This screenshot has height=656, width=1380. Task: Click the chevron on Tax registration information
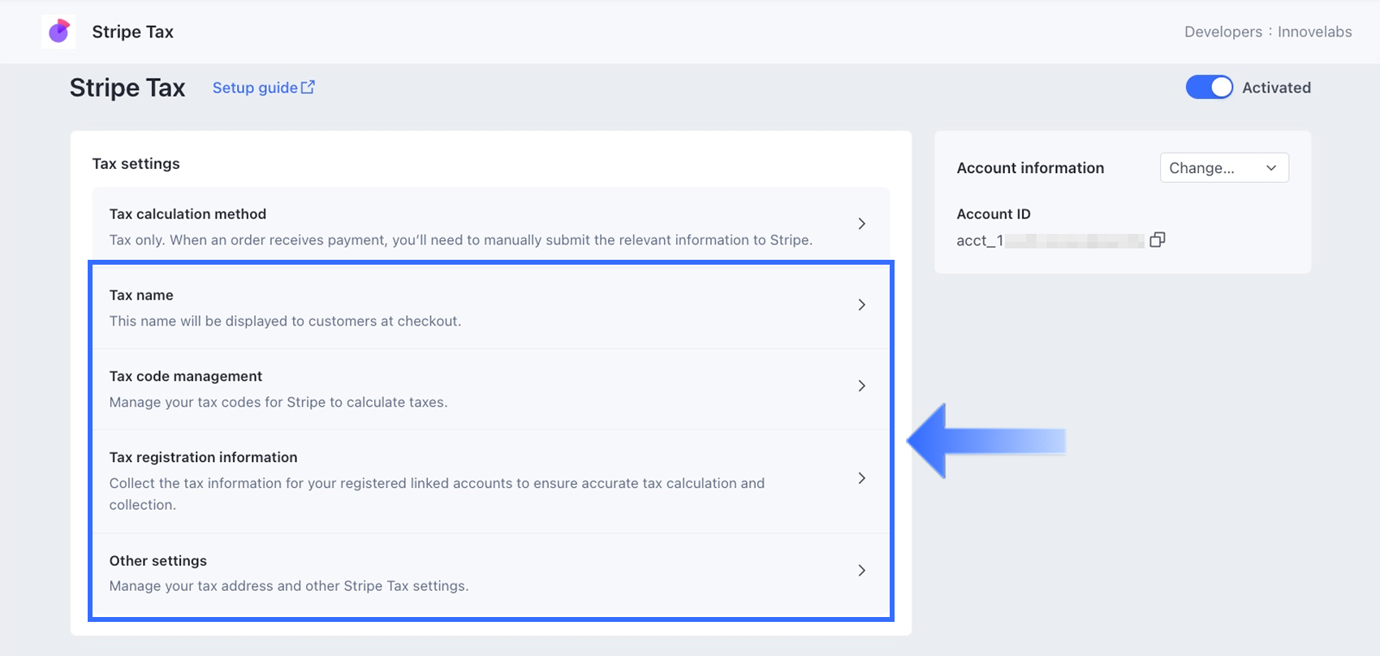861,478
